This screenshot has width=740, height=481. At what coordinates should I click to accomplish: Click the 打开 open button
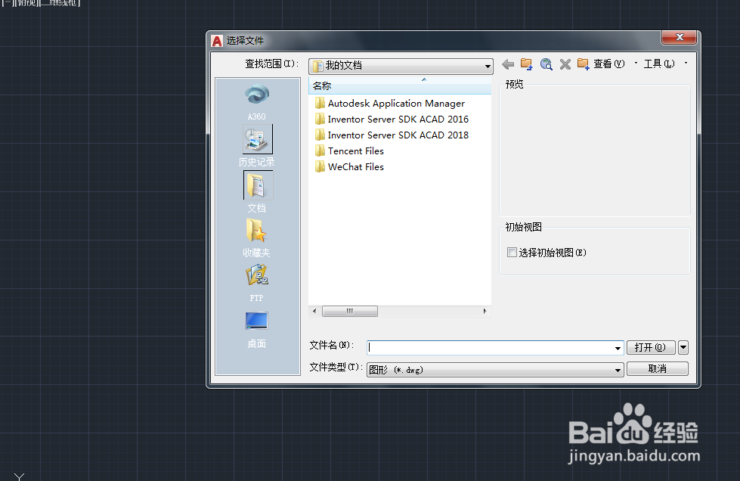click(x=650, y=347)
